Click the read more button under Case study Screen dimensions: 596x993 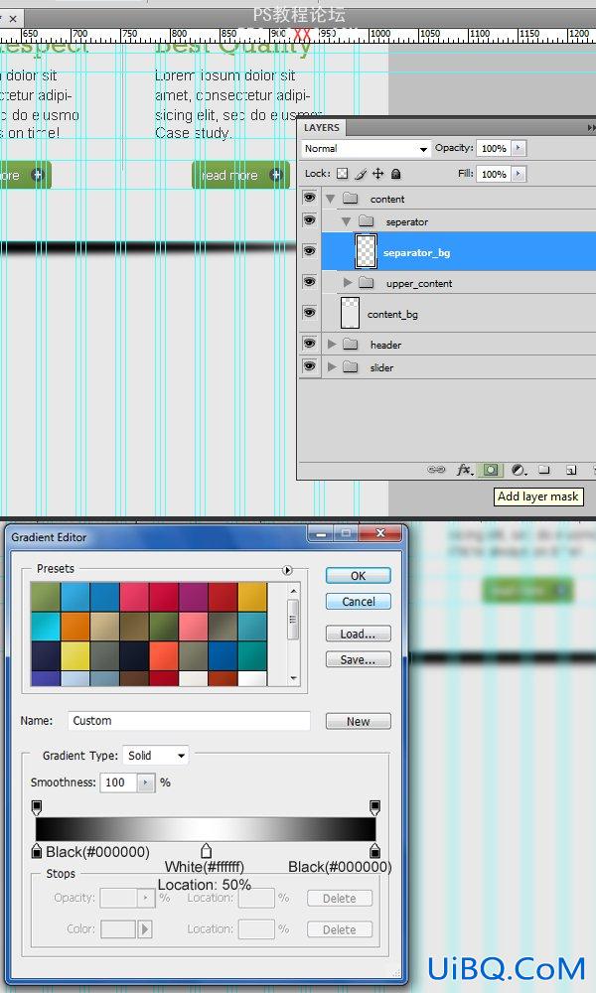(x=240, y=175)
